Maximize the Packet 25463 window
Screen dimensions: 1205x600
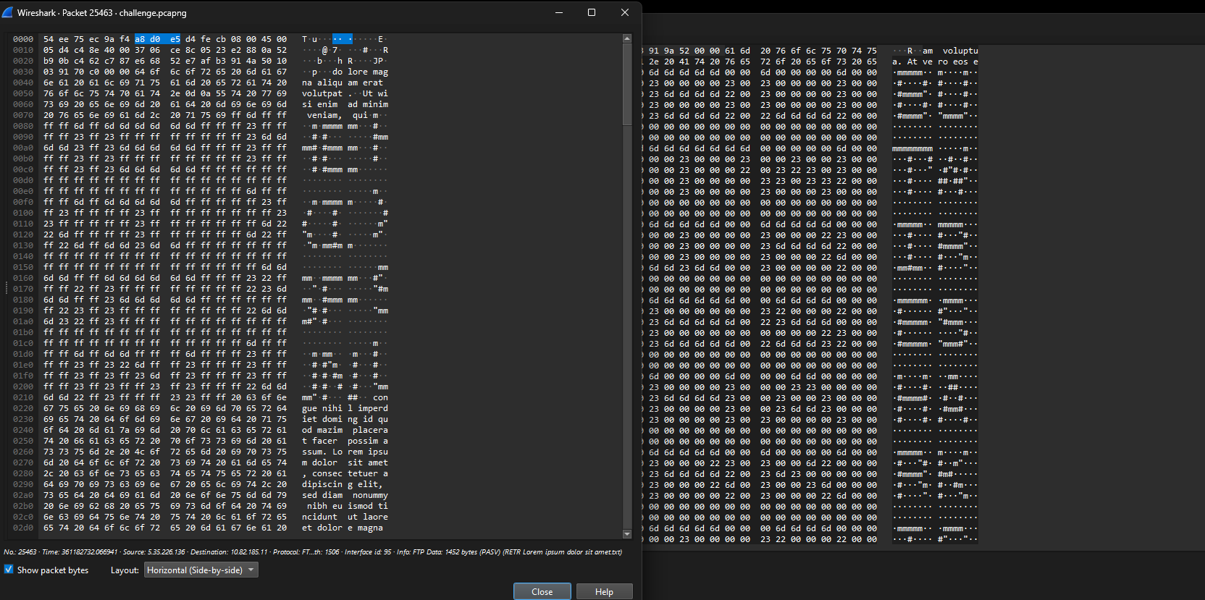click(x=592, y=12)
